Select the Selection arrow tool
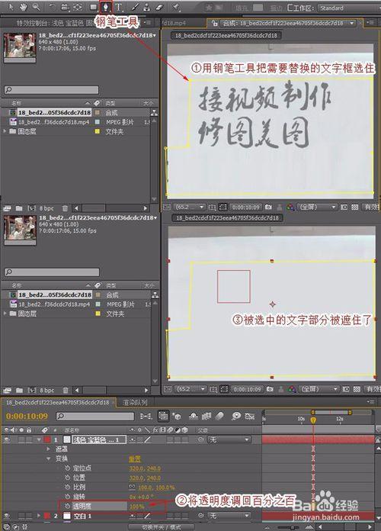The image size is (381, 531). point(11,7)
